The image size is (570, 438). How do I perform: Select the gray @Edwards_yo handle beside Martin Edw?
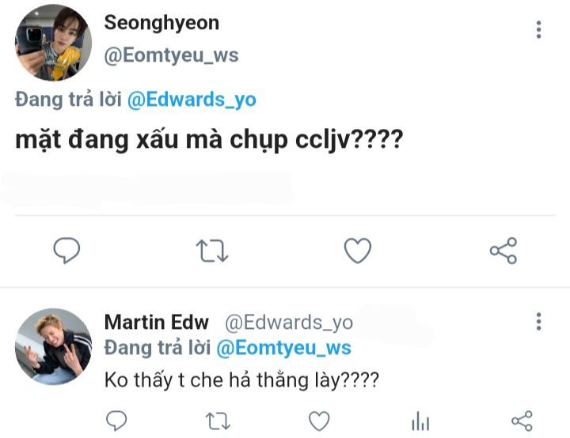[289, 322]
